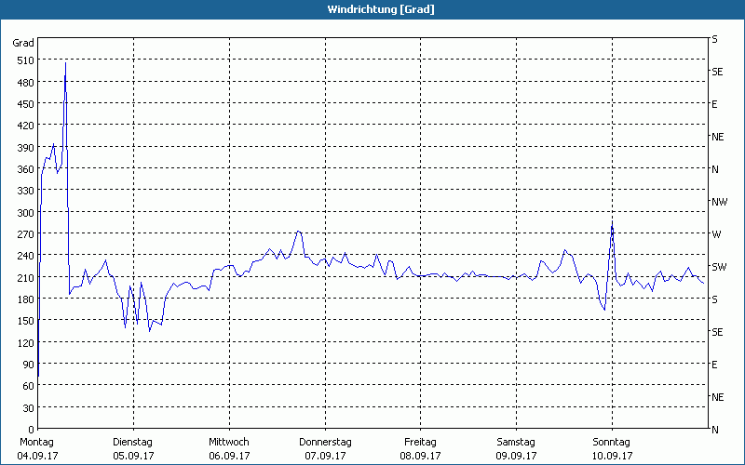Select the Grad axis unit label
This screenshot has height=465, width=745.
23,43
